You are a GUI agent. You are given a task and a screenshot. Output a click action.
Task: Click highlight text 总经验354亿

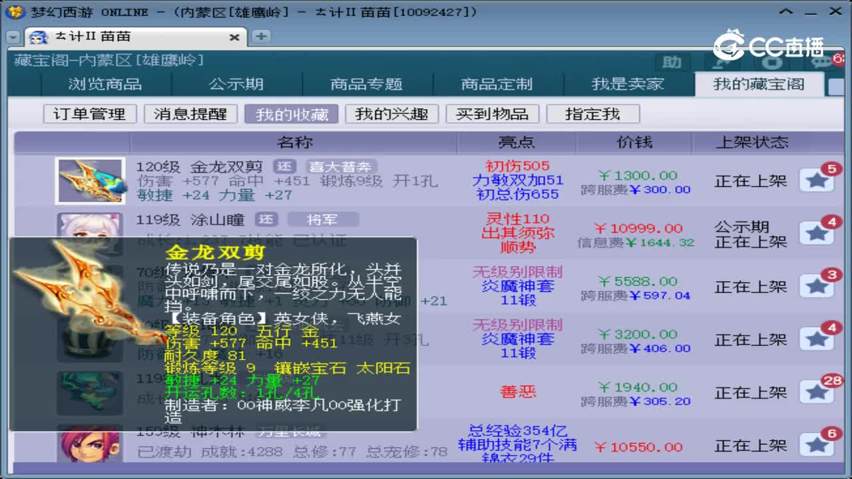click(x=518, y=430)
